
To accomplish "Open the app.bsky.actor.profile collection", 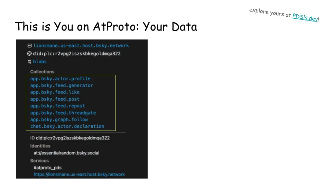I will click(x=60, y=79).
